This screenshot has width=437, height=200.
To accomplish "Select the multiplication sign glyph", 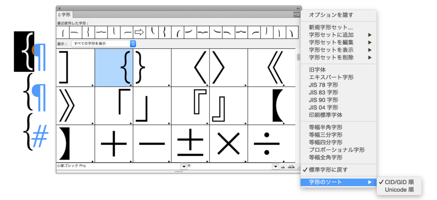I will point(228,144).
